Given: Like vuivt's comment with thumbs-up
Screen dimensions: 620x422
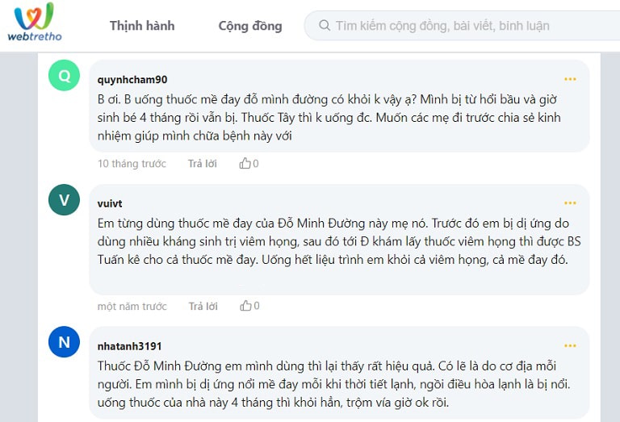Looking at the screenshot, I should (x=245, y=307).
